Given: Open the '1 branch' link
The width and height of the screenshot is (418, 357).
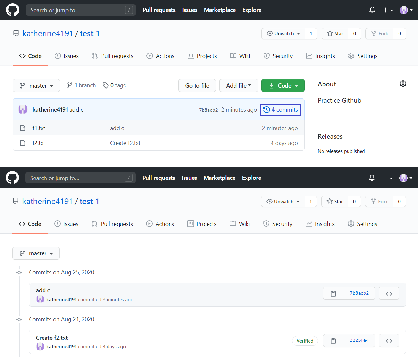Looking at the screenshot, I should (x=82, y=85).
